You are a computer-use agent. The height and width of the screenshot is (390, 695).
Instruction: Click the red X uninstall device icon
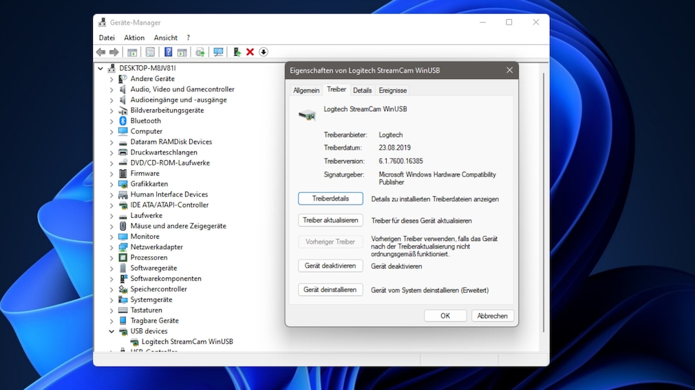tap(250, 52)
